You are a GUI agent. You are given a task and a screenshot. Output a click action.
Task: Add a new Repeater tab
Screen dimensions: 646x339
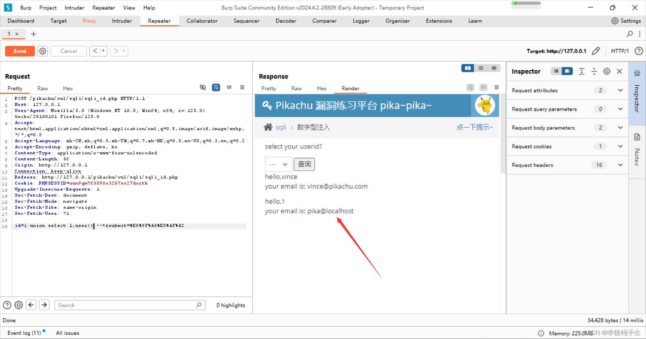coord(33,34)
